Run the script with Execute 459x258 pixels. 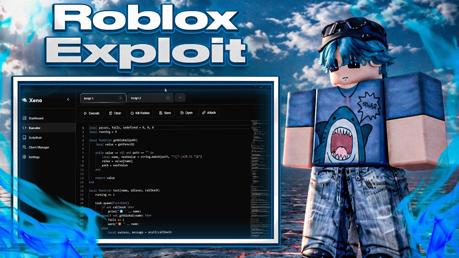[x=91, y=113]
